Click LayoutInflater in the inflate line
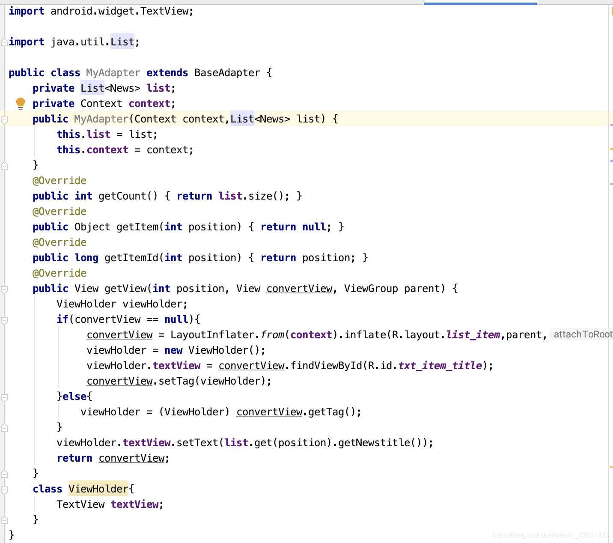This screenshot has height=543, width=613. click(x=212, y=335)
